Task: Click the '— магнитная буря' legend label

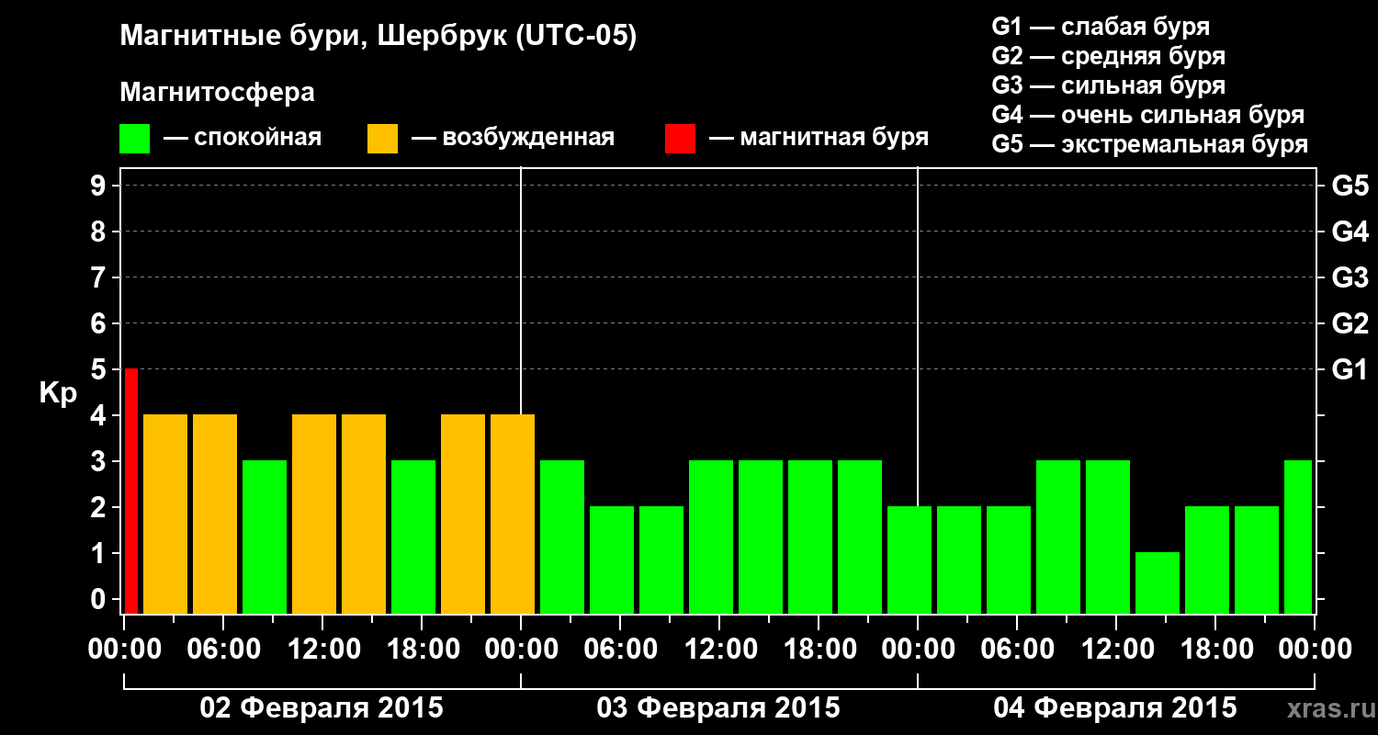Action: coord(819,138)
